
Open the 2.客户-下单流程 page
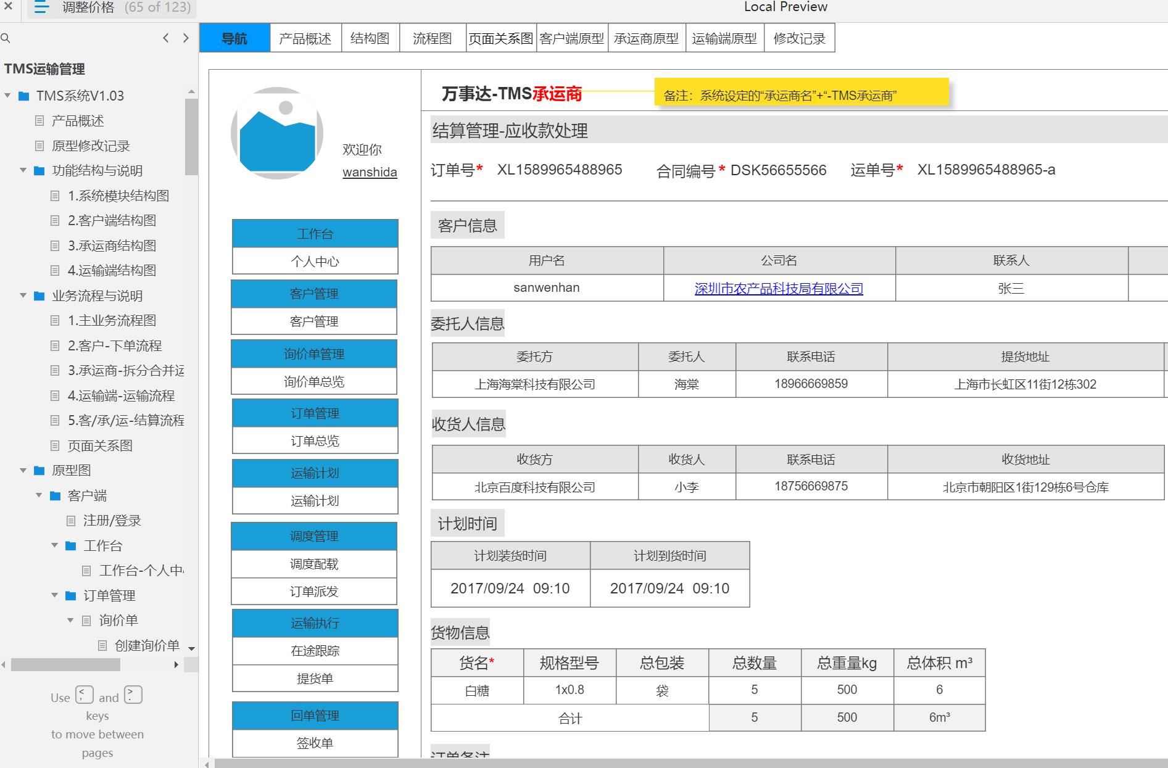(115, 345)
